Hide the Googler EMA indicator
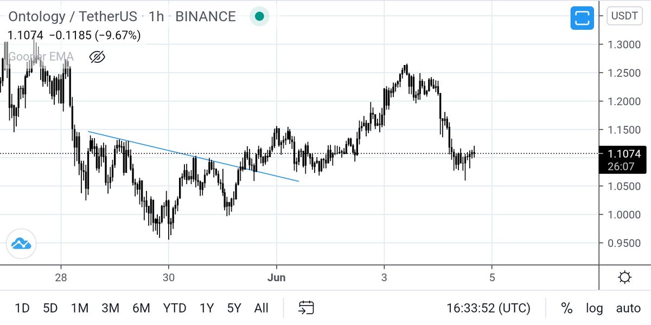The width and height of the screenshot is (651, 325). (x=98, y=56)
